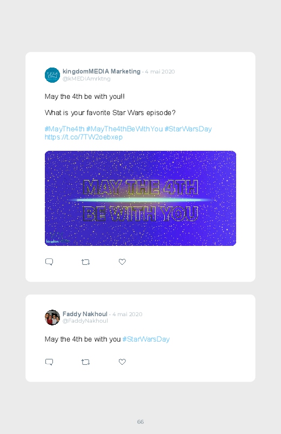Retweet the kingdomMEDIA Marketing tweet
Viewport: 281px width, 434px height.
point(85,262)
